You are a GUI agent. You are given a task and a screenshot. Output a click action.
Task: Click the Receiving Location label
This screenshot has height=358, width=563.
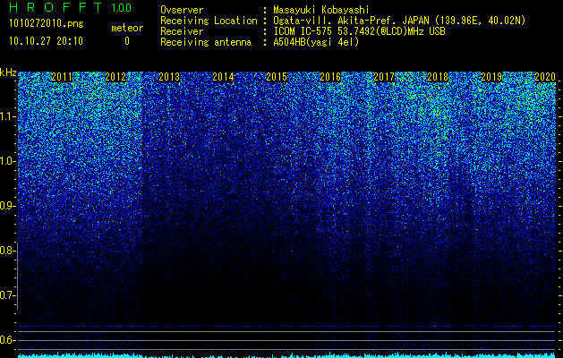coord(209,21)
